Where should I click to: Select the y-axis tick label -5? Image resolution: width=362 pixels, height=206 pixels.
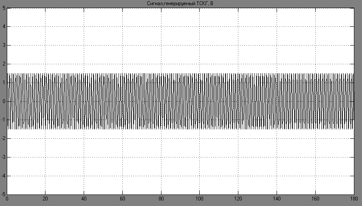tap(3, 195)
